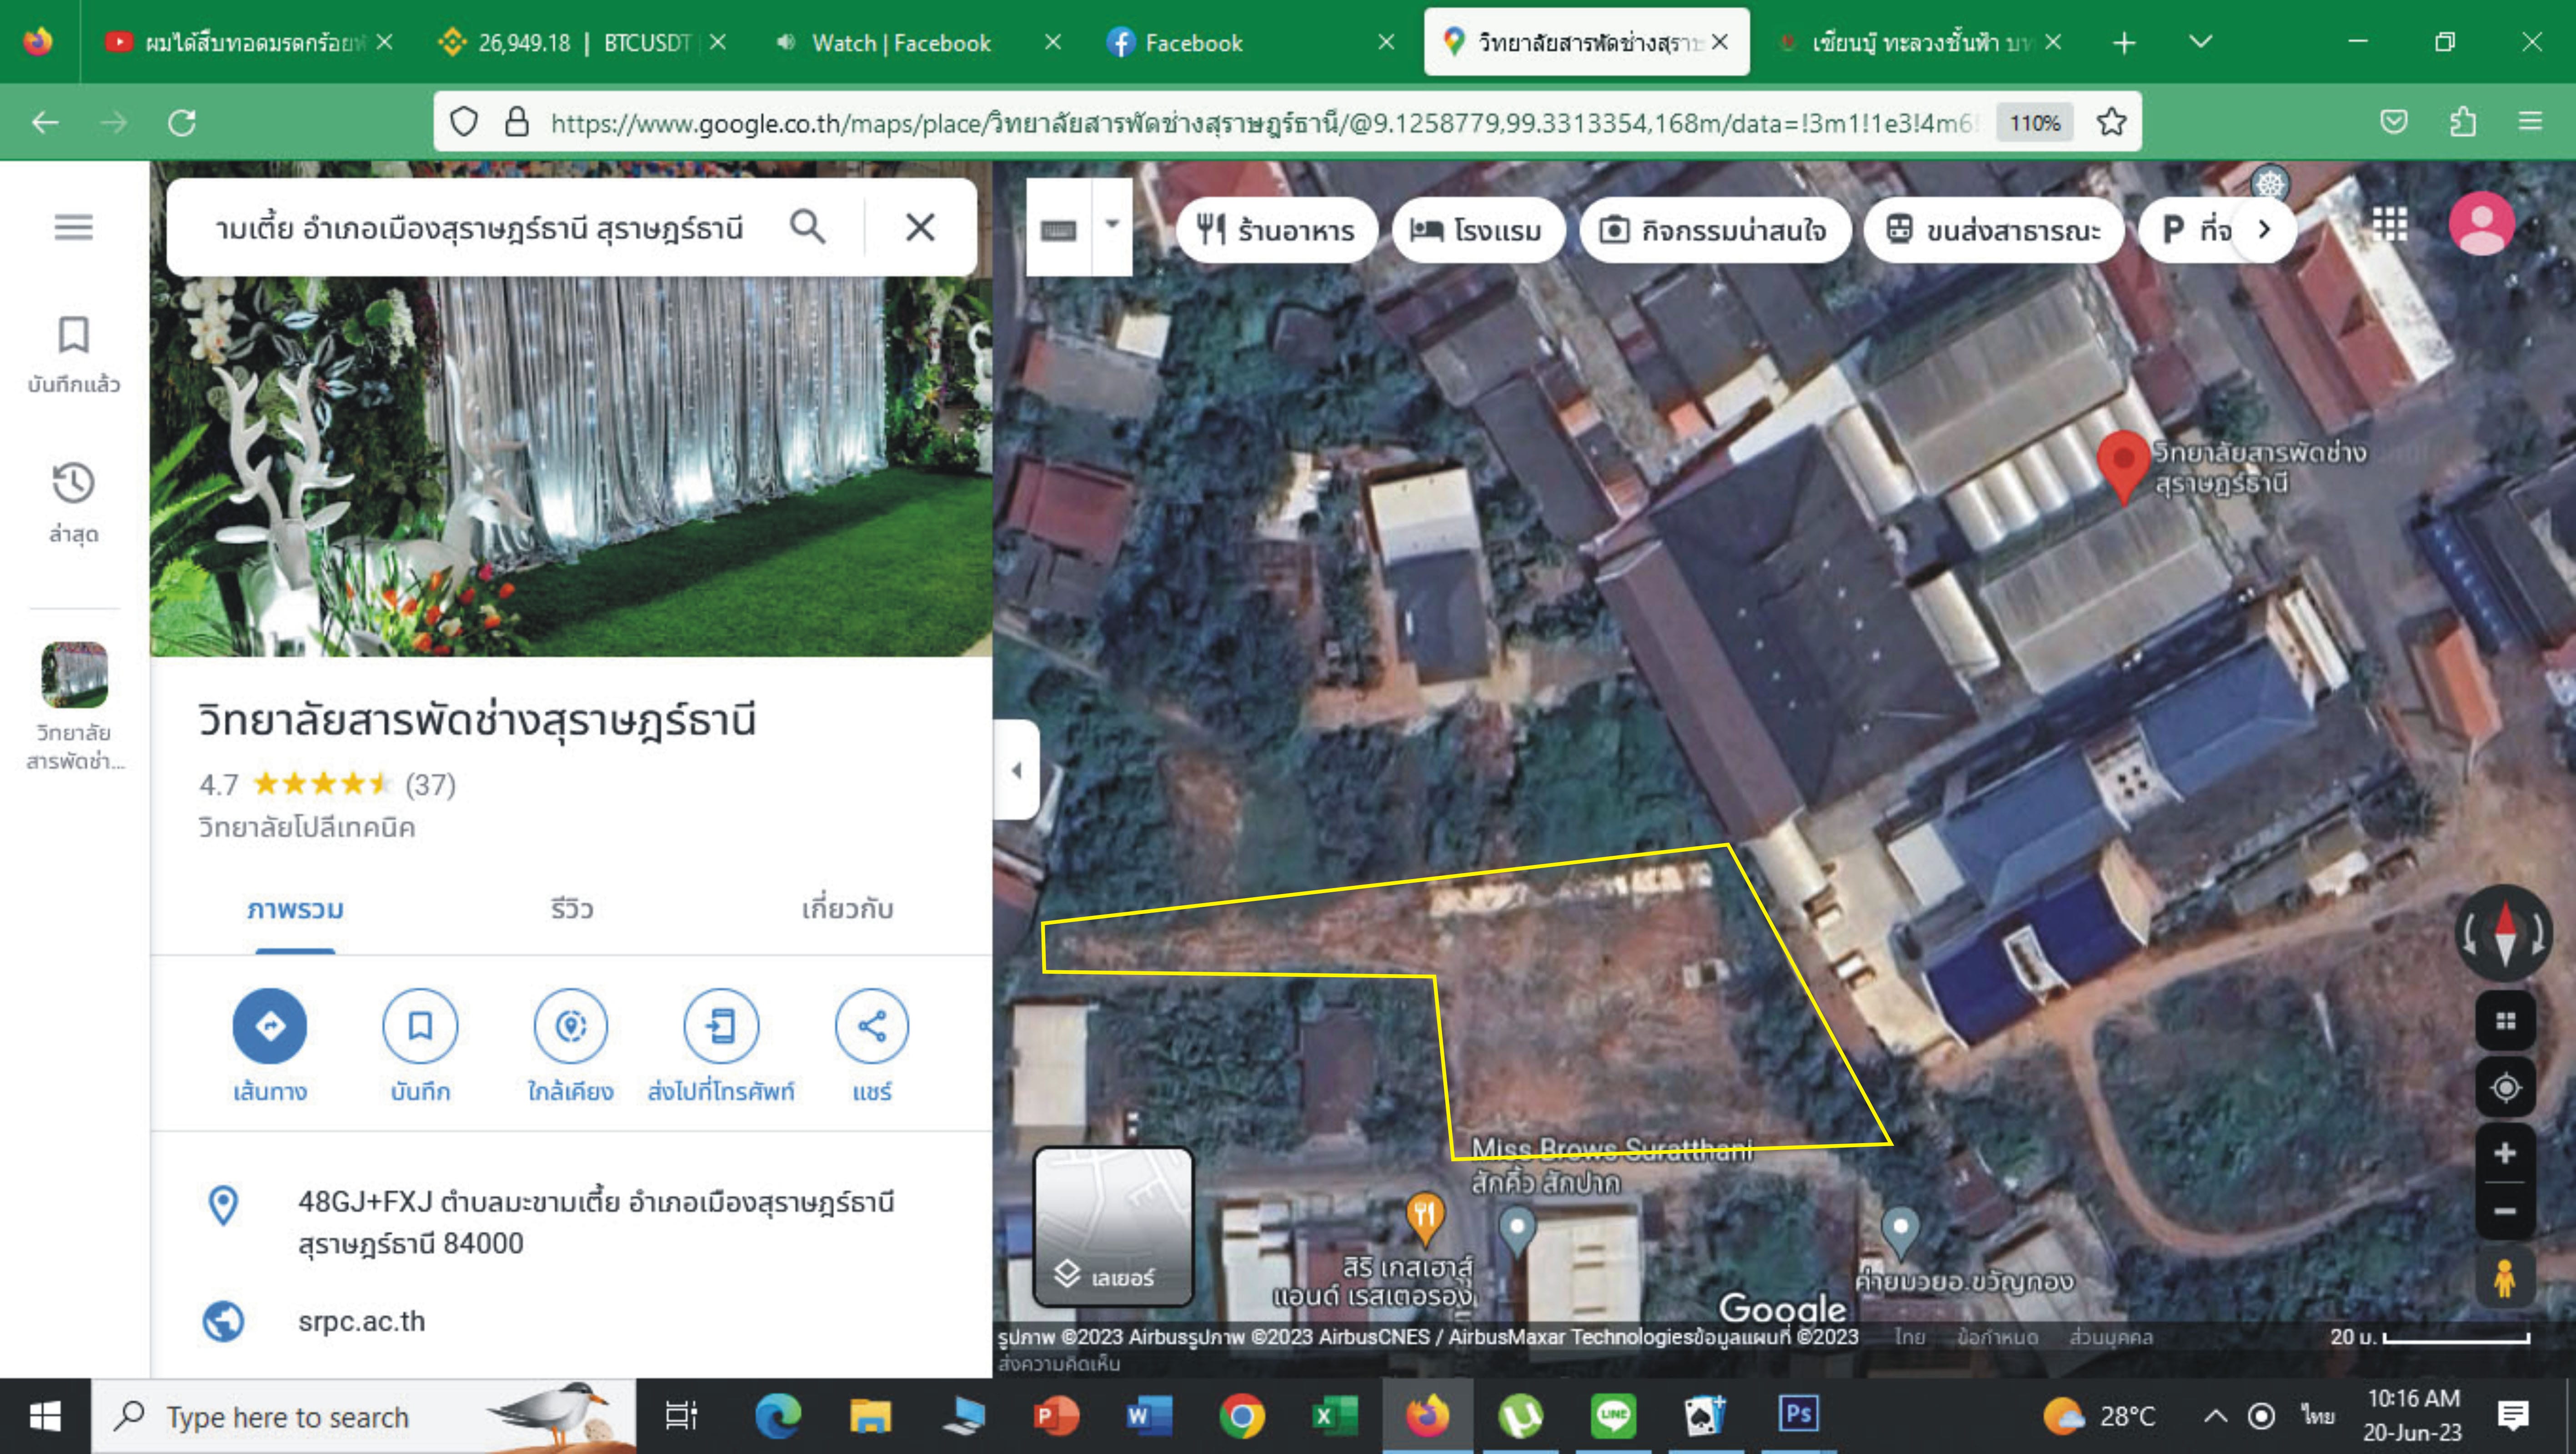Click the show-my-location target icon
2576x1454 pixels.
[x=2505, y=1087]
